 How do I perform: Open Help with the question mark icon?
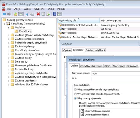coord(55,14)
